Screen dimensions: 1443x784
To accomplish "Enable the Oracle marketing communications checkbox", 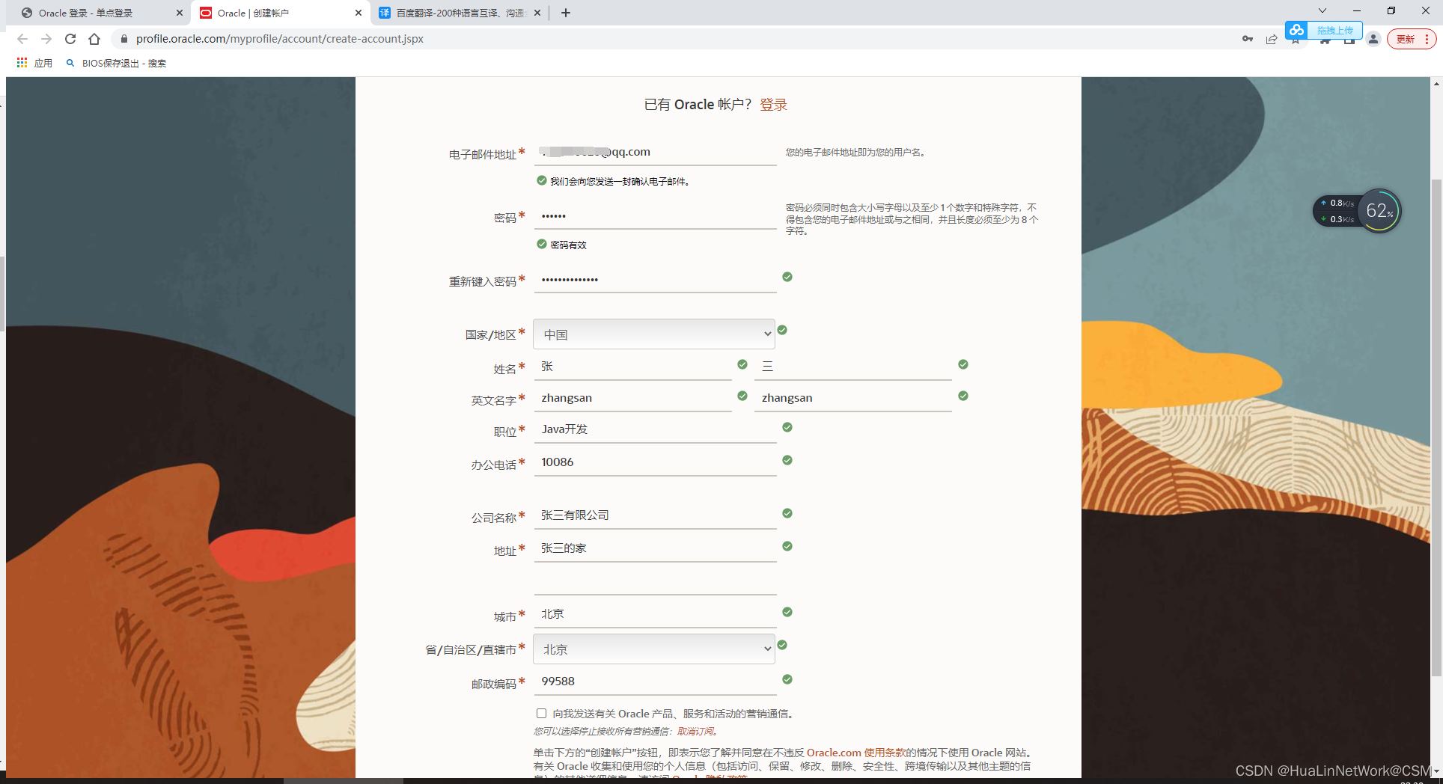I will point(541,713).
